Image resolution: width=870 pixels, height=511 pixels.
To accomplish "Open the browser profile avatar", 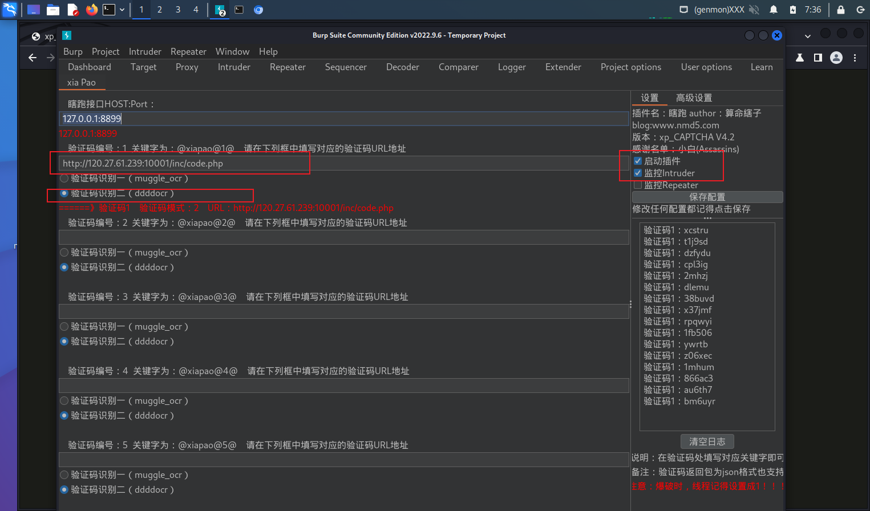I will (836, 58).
